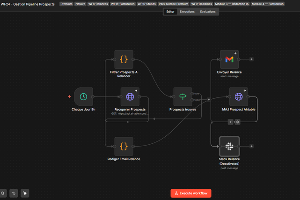Click the Prospects trouves label
This screenshot has height=200, width=300.
pos(183,110)
